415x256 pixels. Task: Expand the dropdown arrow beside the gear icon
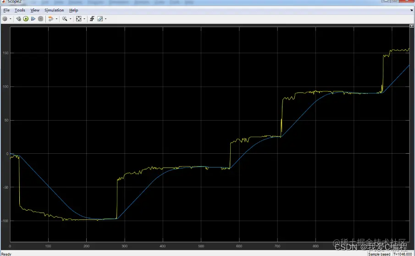click(11, 19)
